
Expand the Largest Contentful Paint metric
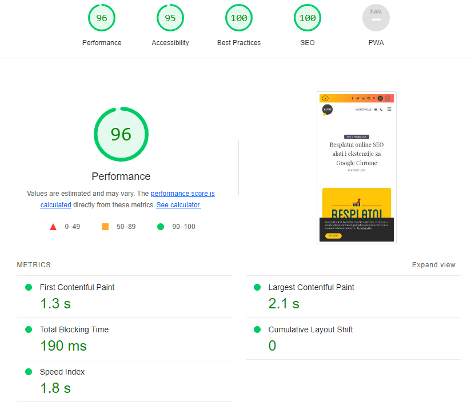[311, 288]
